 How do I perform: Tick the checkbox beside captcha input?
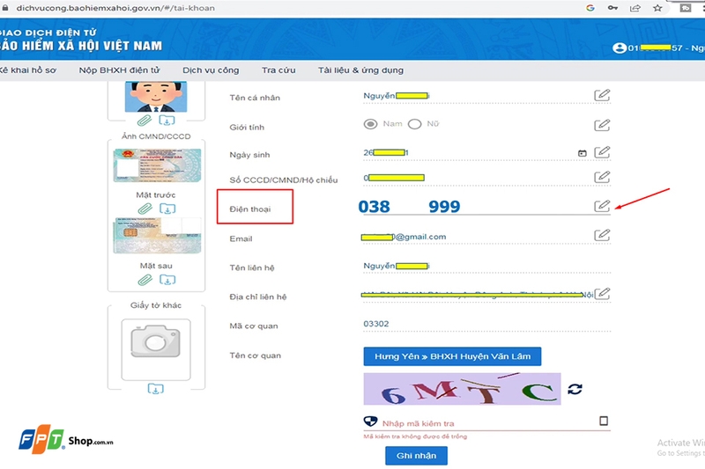(x=604, y=421)
